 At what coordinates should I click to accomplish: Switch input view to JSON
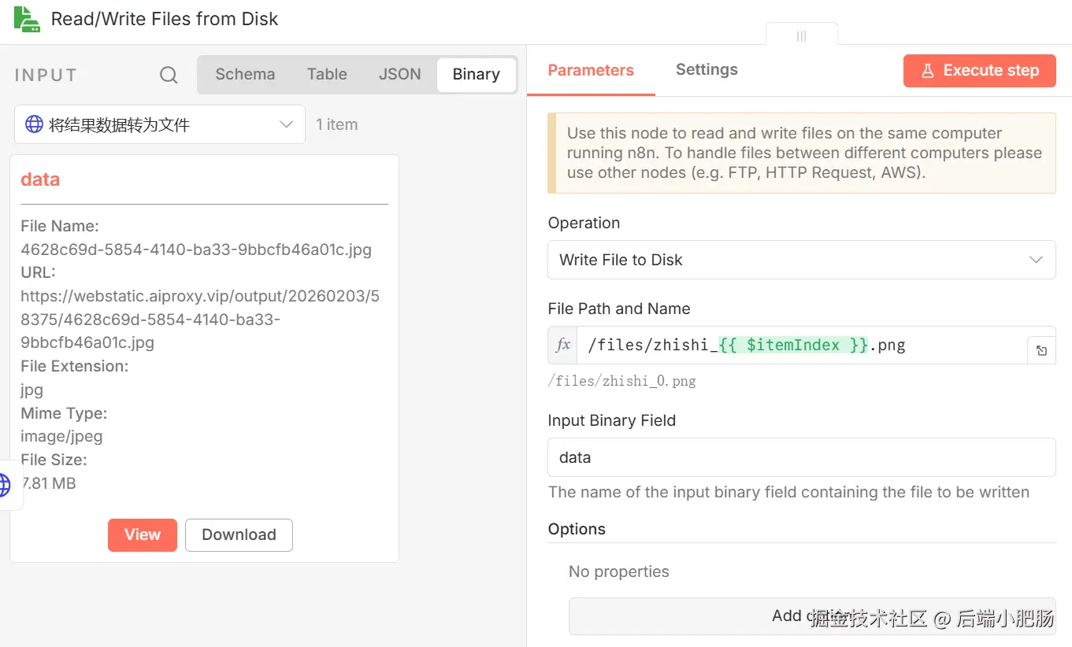coord(399,74)
